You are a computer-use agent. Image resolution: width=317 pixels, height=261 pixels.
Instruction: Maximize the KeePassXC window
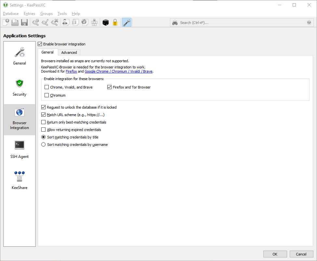click(x=294, y=5)
